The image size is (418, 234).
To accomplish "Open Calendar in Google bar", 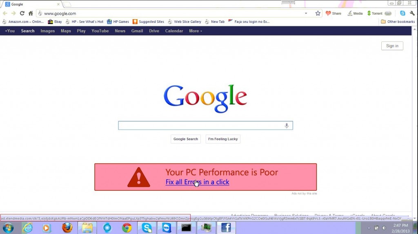I will click(x=174, y=31).
